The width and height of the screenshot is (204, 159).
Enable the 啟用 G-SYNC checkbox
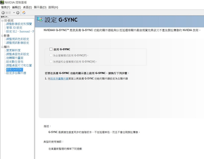click(51, 49)
